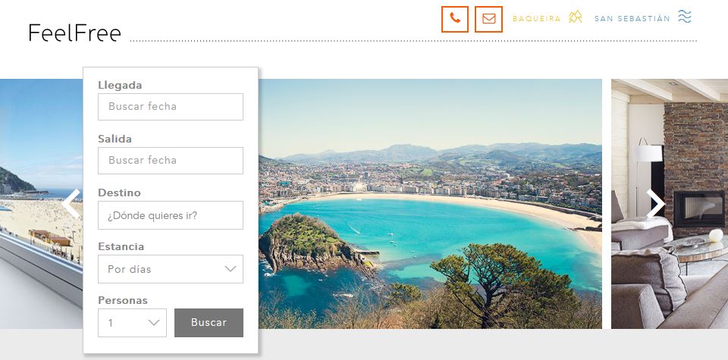The width and height of the screenshot is (728, 360).
Task: Focus the Llegada date field
Action: coord(171,107)
